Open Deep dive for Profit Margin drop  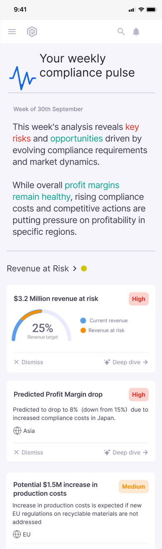[x=126, y=452]
